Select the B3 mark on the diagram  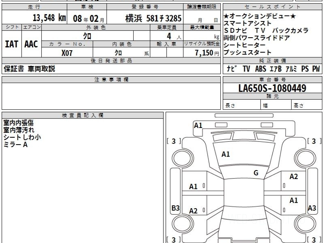[176, 208]
